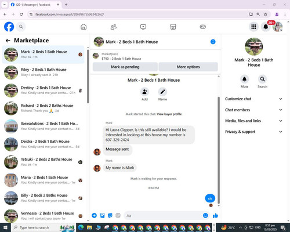Open the account profile picture menu
Image resolution: width=290 pixels, height=232 pixels.
(278, 27)
